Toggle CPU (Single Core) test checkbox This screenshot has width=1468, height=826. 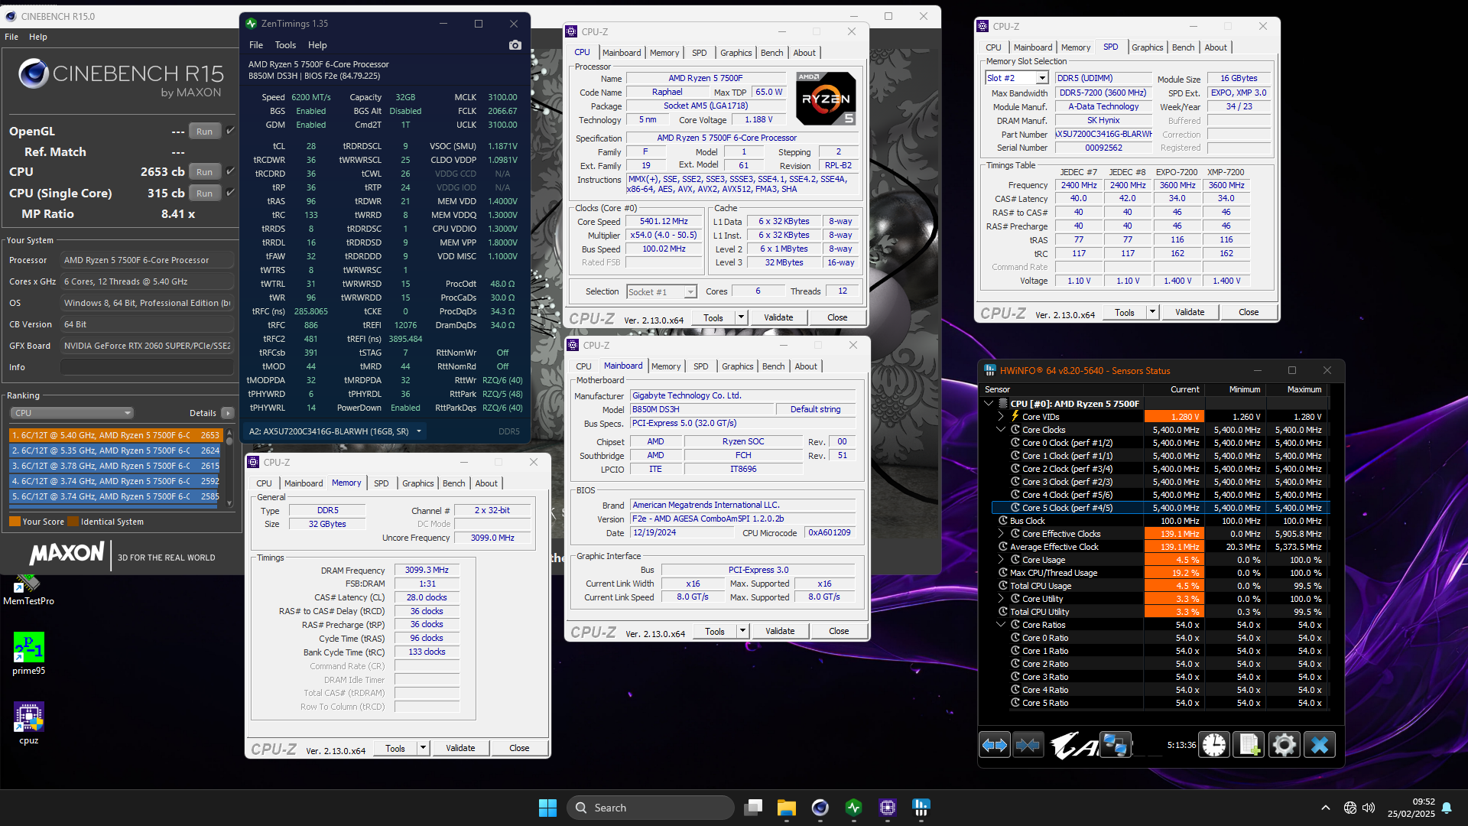point(230,193)
